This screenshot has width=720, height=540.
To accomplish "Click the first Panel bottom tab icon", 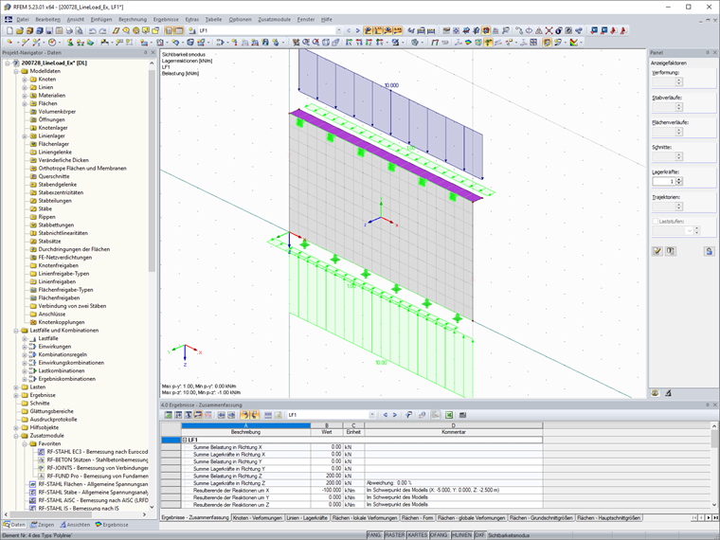I will click(656, 393).
